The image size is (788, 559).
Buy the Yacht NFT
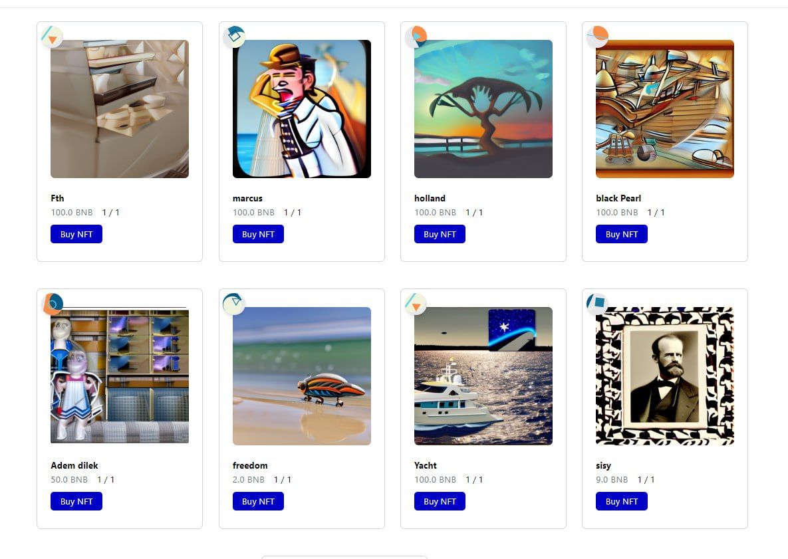(x=440, y=501)
